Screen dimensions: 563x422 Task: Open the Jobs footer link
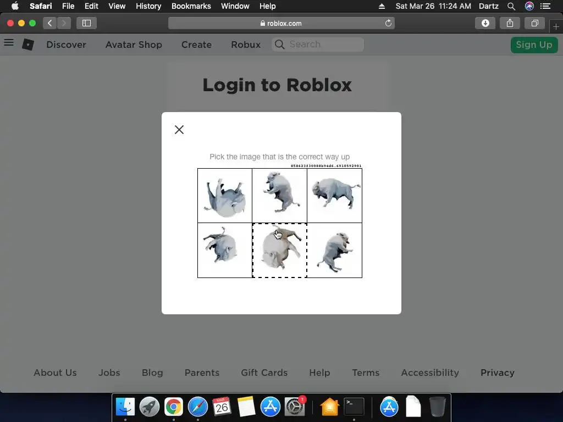pos(109,373)
